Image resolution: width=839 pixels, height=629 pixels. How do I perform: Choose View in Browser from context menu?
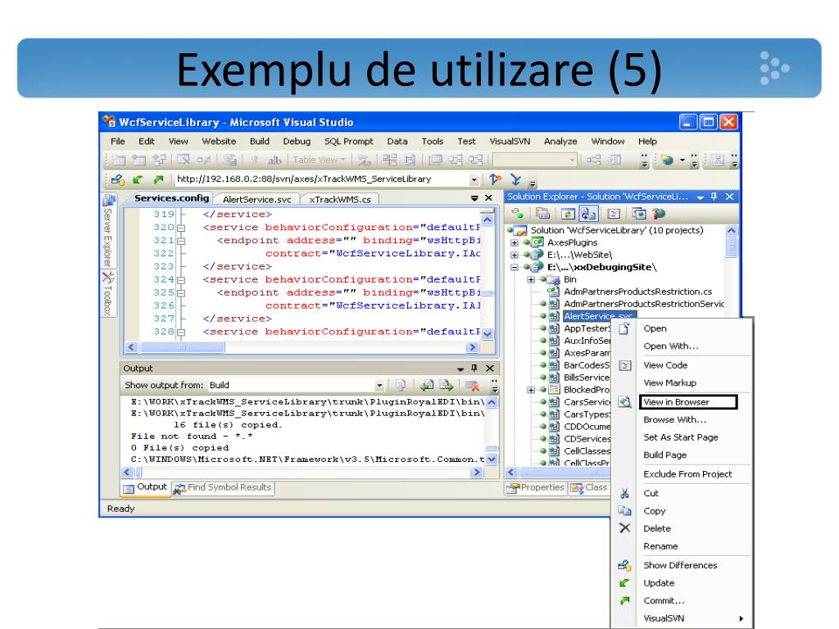[688, 401]
